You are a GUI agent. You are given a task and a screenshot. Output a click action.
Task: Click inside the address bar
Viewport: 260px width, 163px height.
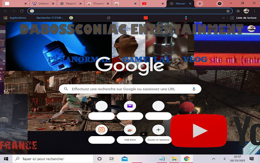pos(130,11)
